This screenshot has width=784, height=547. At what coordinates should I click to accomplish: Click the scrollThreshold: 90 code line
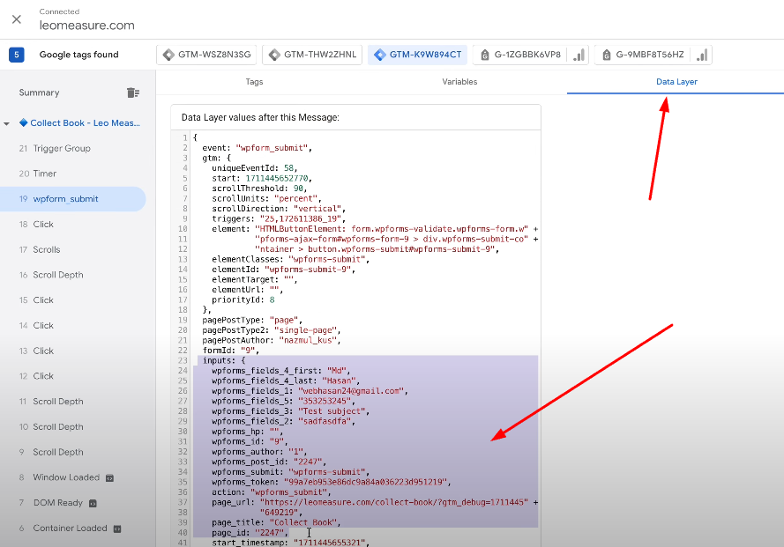pos(259,188)
